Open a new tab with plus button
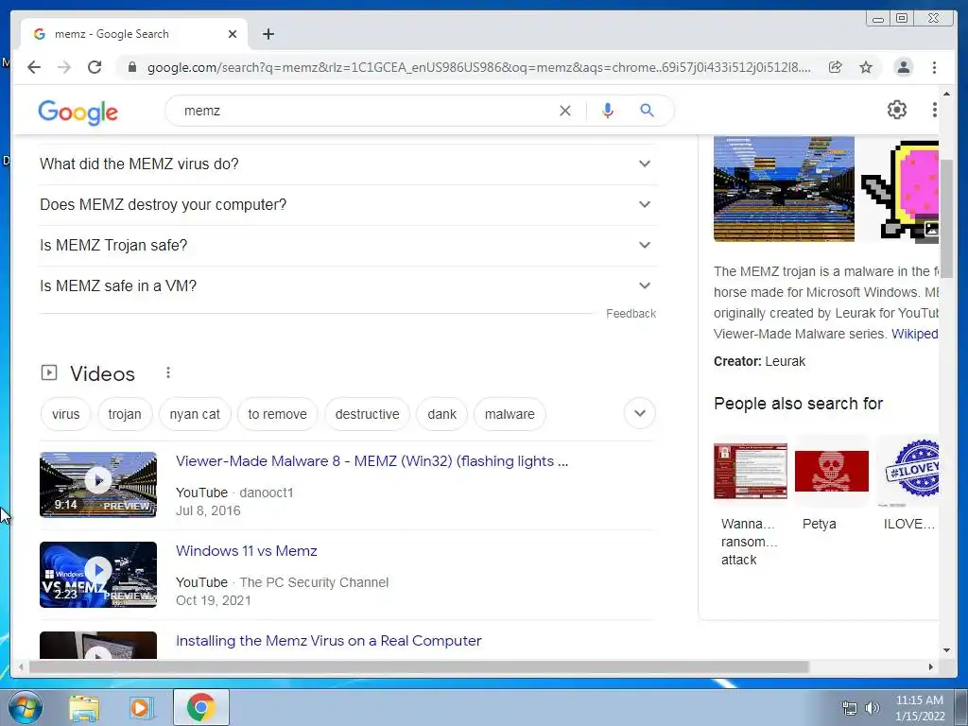 coord(268,34)
